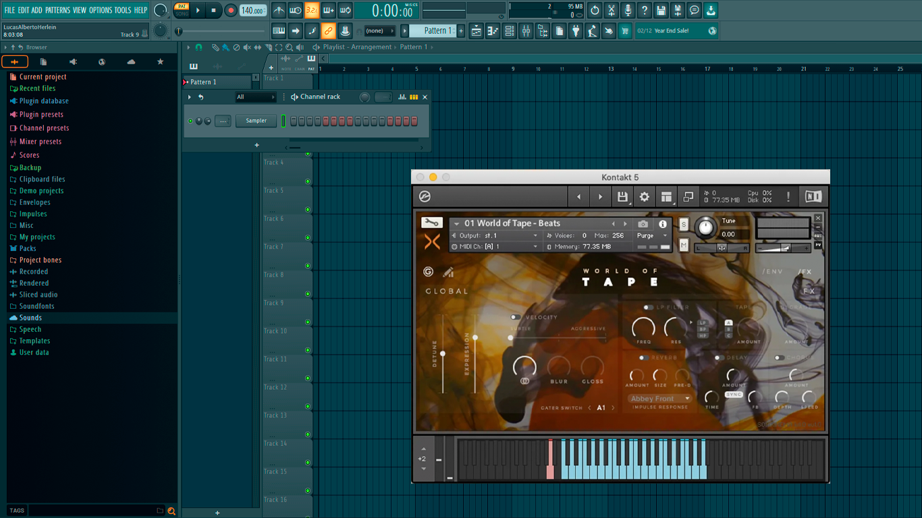Click the 140.000 tempo field

[x=252, y=10]
